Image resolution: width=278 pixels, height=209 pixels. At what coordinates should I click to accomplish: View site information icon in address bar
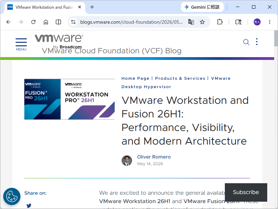tap(73, 22)
